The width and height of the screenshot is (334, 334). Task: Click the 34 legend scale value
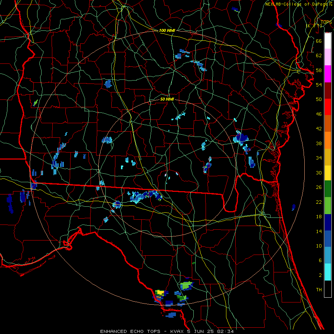pos(319,158)
